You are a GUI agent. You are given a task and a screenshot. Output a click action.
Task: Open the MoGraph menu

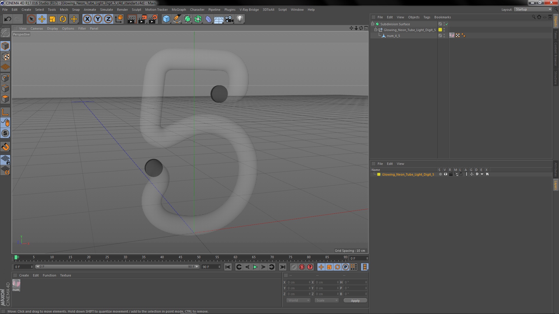[x=179, y=10]
